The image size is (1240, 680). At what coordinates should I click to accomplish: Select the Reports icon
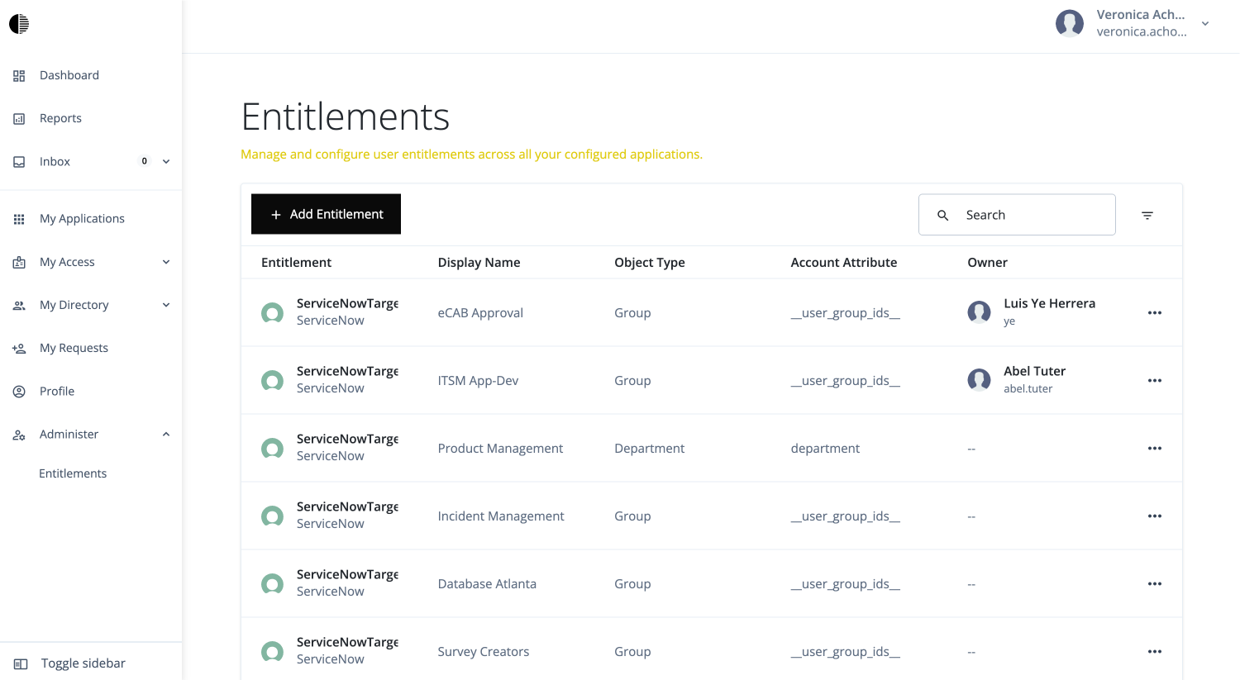[18, 118]
